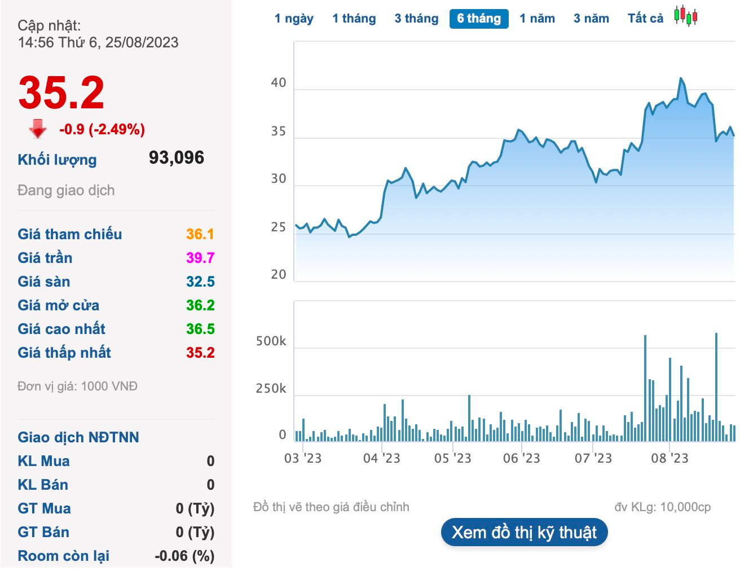
Task: Click 'Đơn vị giá: 1000 VNĐ' note
Action: pos(77,386)
